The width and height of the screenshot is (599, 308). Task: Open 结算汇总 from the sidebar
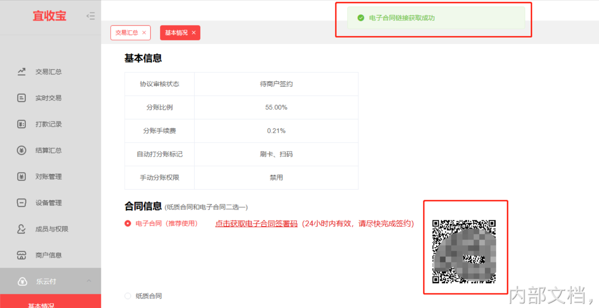tap(48, 150)
